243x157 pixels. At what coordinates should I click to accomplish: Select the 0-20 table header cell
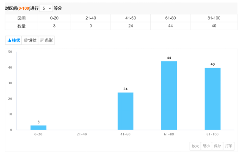click(x=54, y=18)
